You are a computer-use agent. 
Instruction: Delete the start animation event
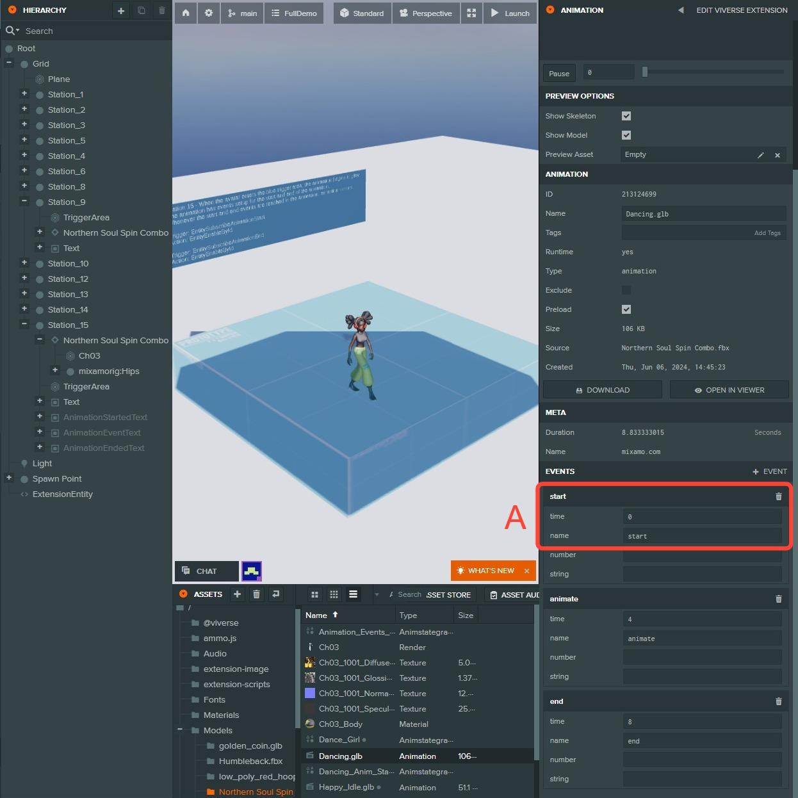(x=778, y=496)
